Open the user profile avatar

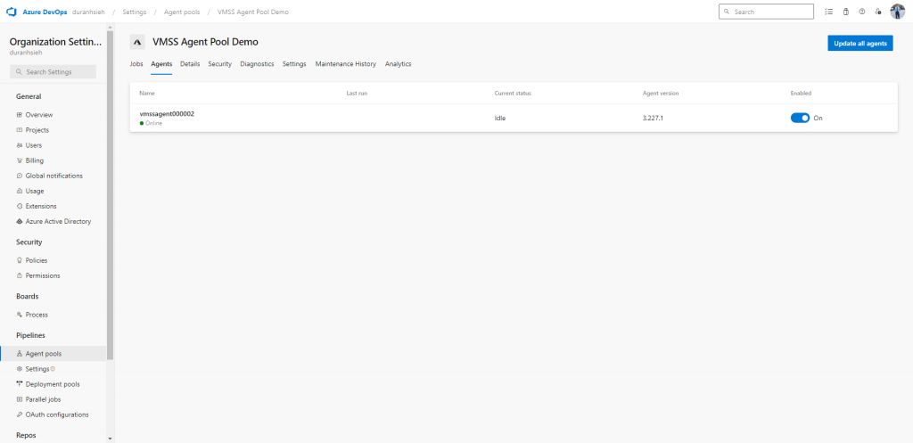[x=897, y=12]
